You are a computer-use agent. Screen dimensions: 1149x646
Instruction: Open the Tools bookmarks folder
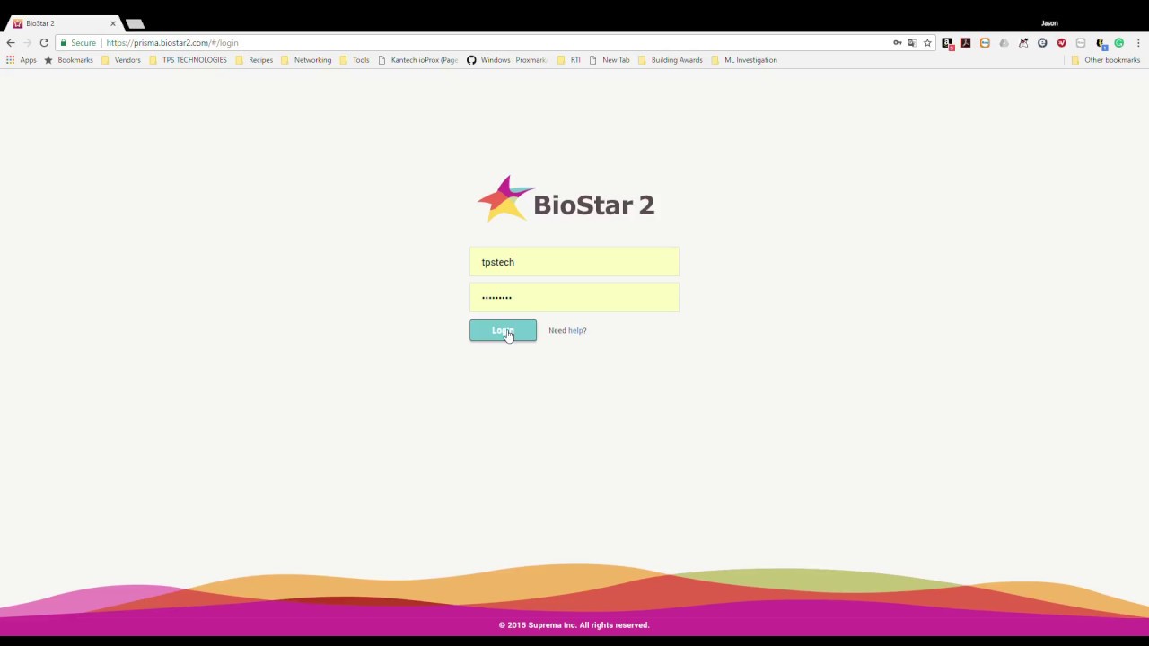click(354, 60)
